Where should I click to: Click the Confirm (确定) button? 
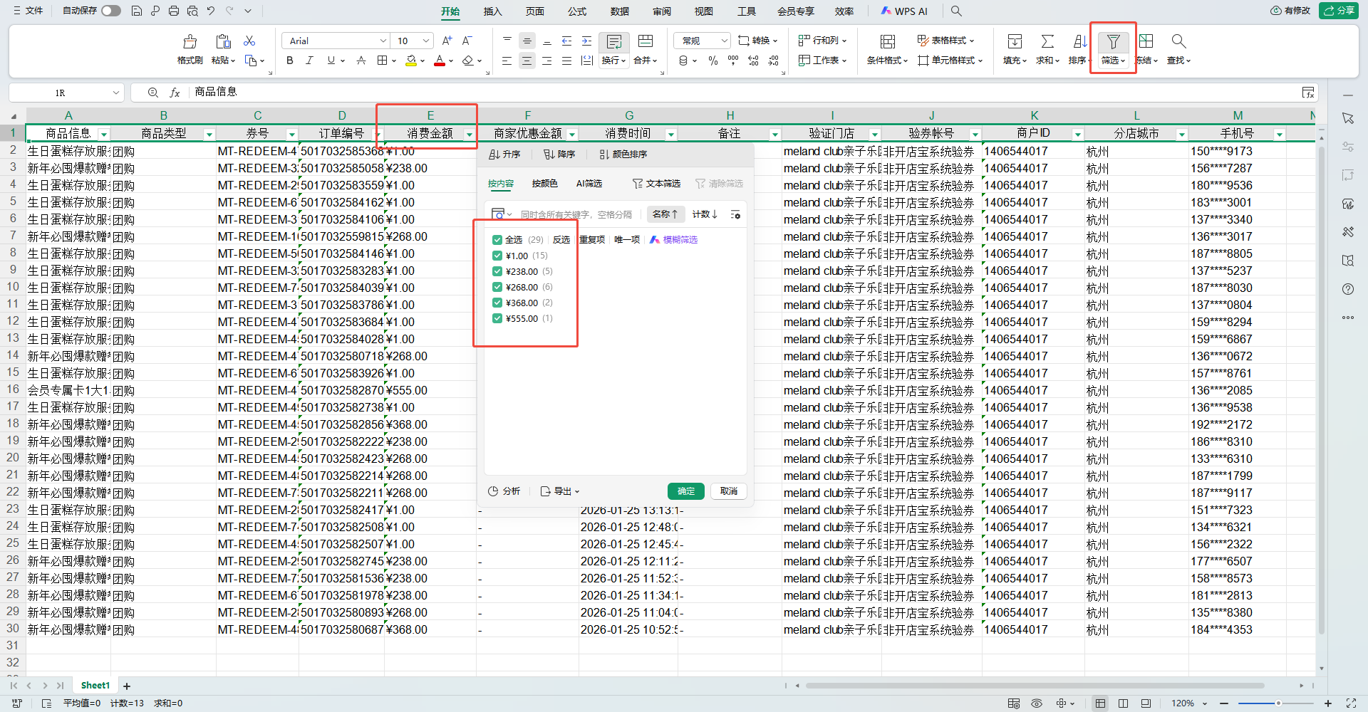coord(685,491)
